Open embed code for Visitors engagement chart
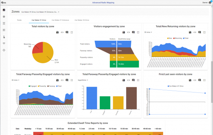Viewport: 213px width, 135px height. pos(129,32)
